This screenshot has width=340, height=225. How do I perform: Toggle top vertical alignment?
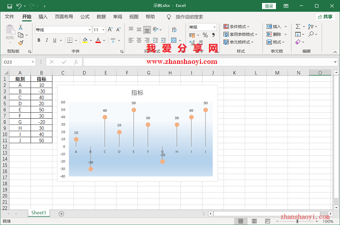coord(131,29)
